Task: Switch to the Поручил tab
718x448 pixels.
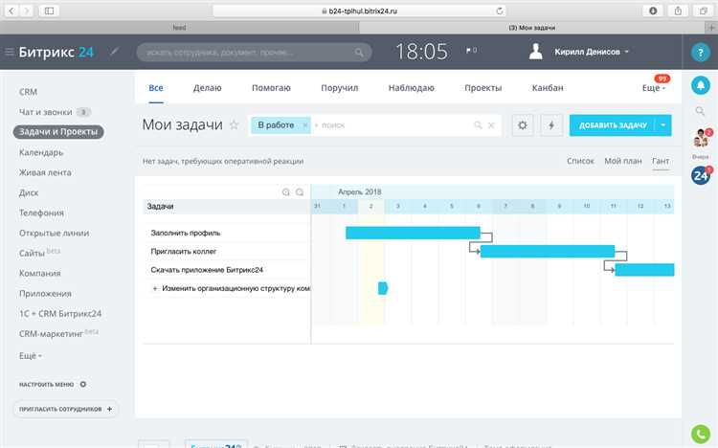Action: click(x=339, y=88)
